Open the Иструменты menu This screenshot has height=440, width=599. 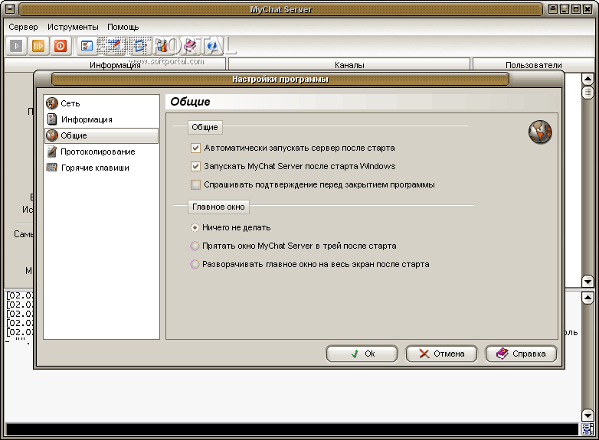click(73, 27)
